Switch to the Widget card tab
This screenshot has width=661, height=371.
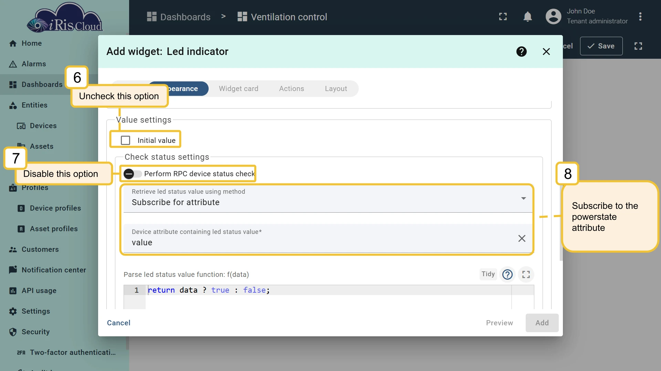tap(239, 89)
